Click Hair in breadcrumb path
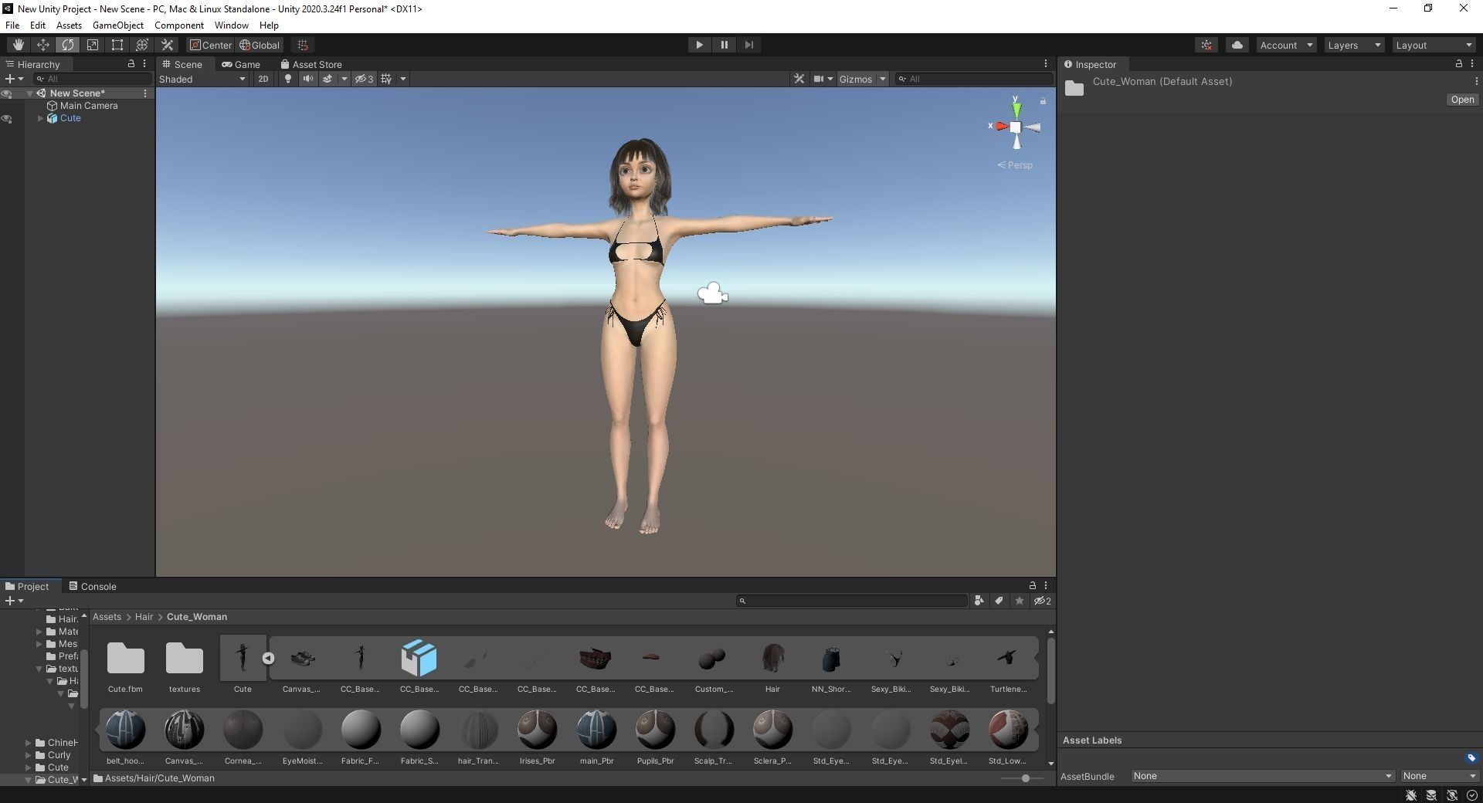 pyautogui.click(x=144, y=617)
